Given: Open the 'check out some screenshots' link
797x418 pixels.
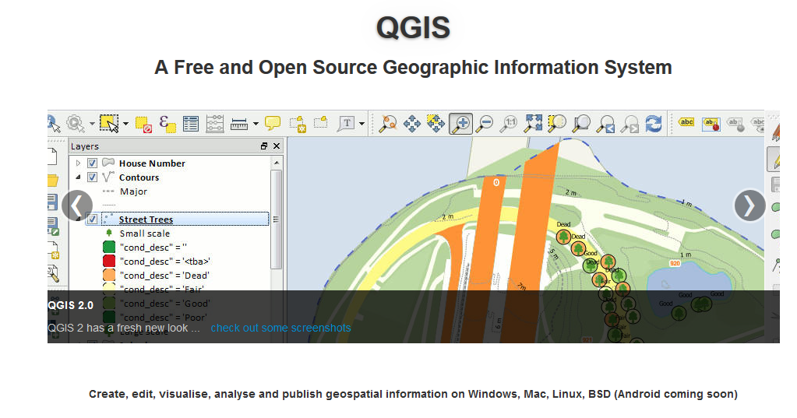Looking at the screenshot, I should coord(280,328).
